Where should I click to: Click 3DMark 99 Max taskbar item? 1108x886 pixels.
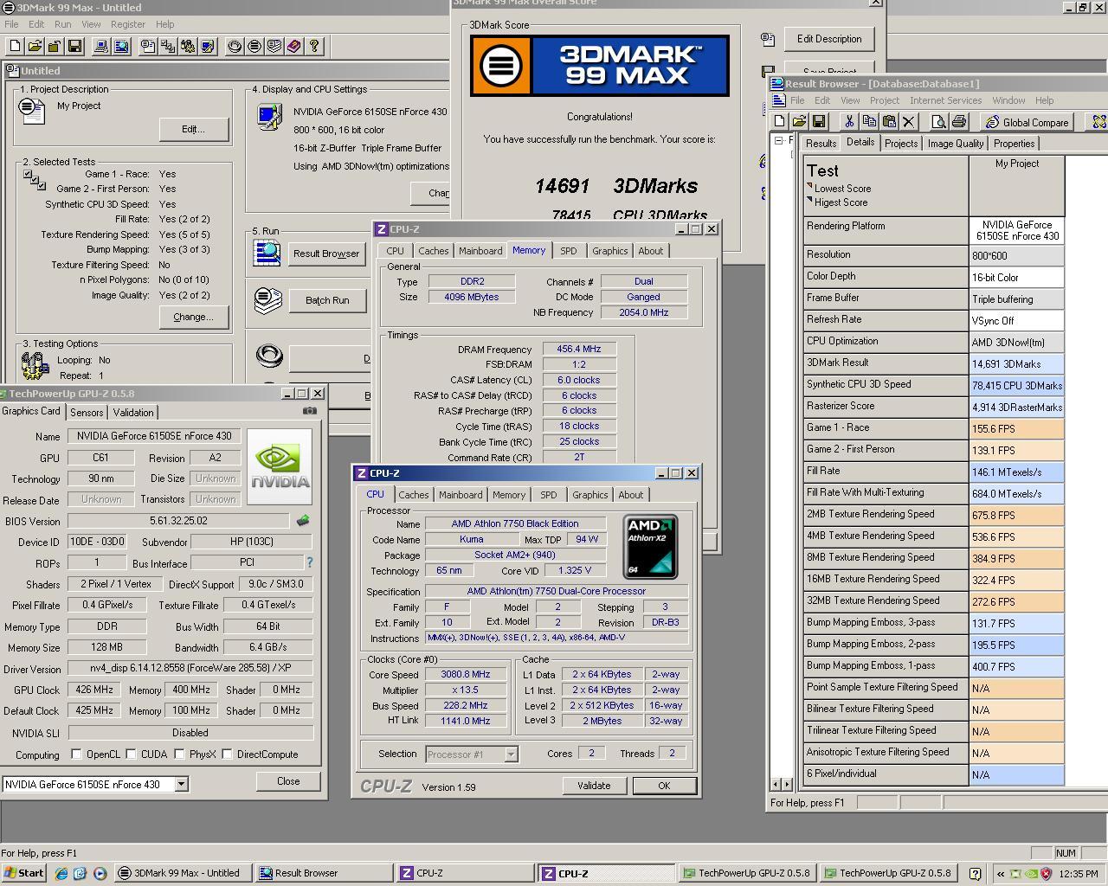click(184, 873)
